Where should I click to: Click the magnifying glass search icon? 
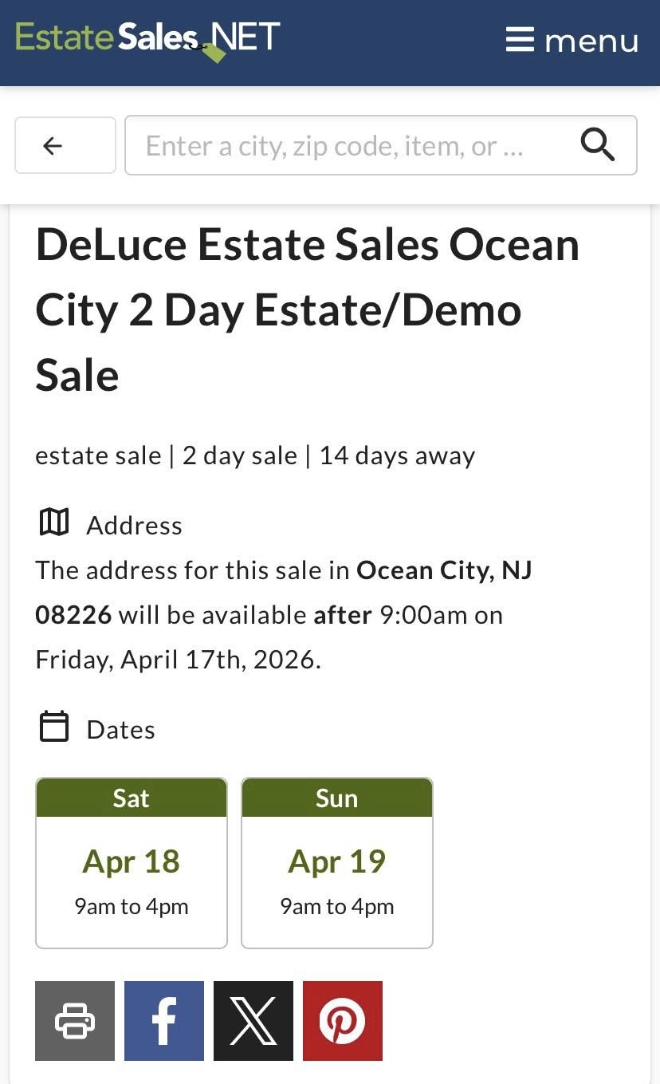tap(597, 145)
